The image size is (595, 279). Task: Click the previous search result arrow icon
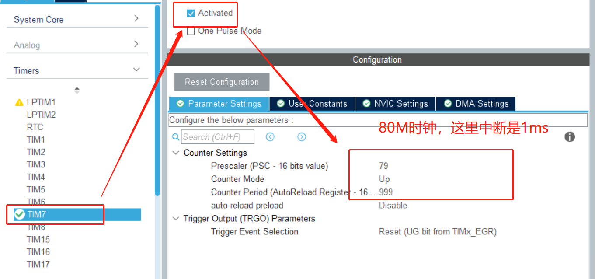click(270, 137)
